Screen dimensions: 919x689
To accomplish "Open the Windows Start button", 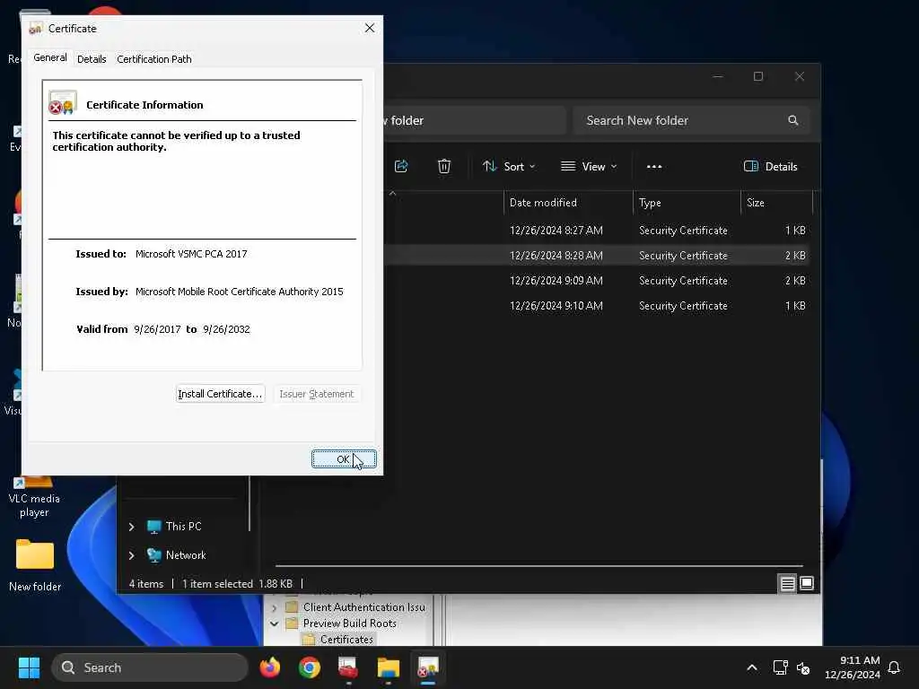I will 29,667.
